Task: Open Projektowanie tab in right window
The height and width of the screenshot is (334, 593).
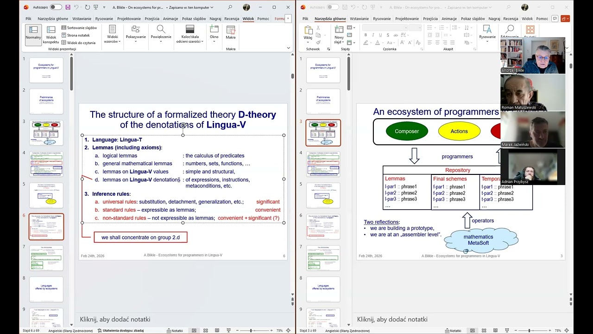Action: coord(407,19)
